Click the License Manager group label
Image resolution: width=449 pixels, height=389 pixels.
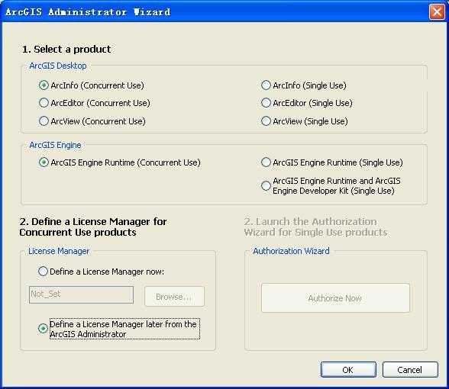(x=59, y=251)
